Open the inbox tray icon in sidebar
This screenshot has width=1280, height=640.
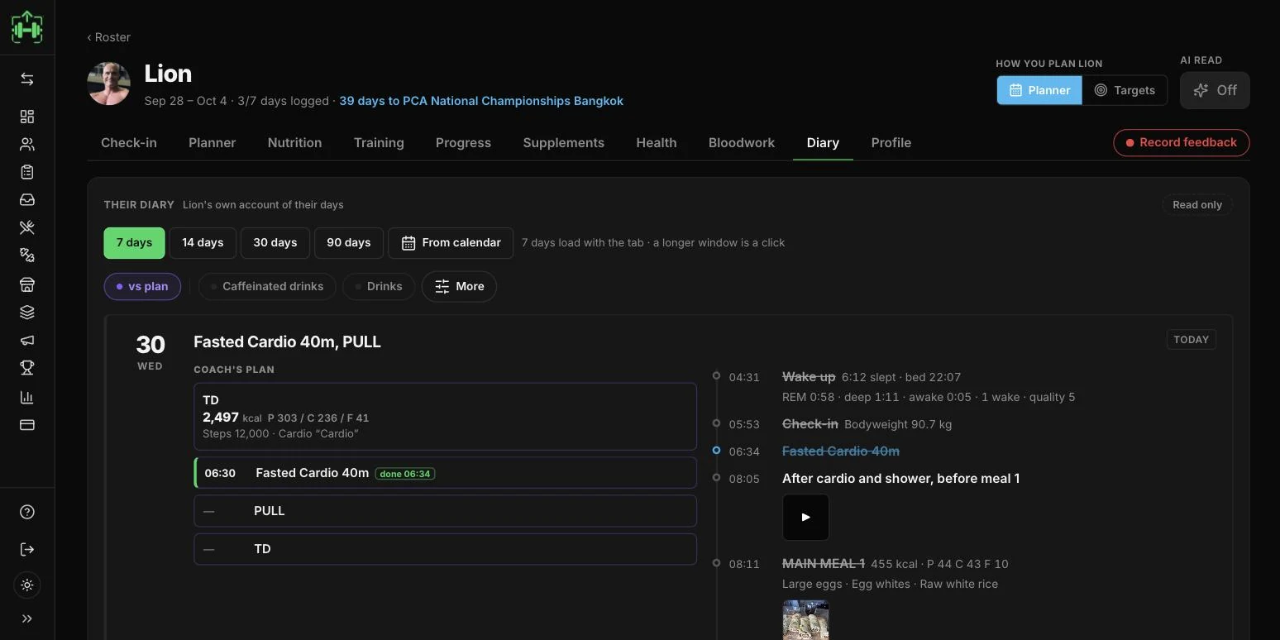(x=27, y=200)
